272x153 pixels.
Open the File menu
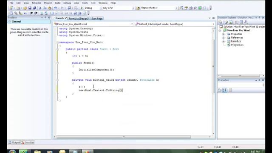click(11, 3)
